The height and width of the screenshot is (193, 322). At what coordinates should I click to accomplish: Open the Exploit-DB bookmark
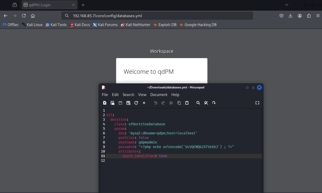click(x=165, y=25)
